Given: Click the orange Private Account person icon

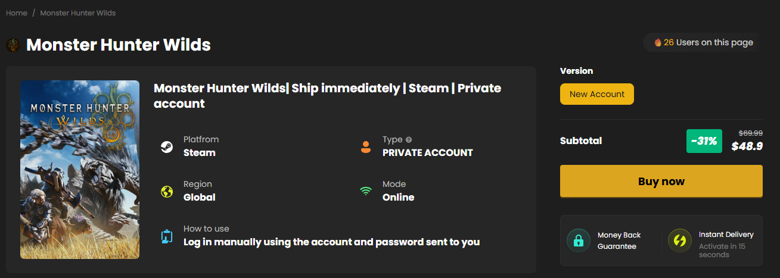Looking at the screenshot, I should 366,146.
